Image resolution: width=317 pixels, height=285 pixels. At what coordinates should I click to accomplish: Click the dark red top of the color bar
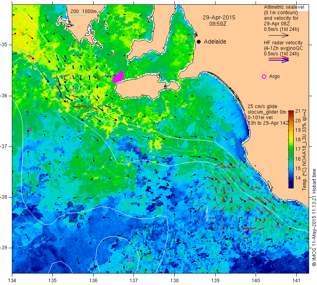(291, 112)
